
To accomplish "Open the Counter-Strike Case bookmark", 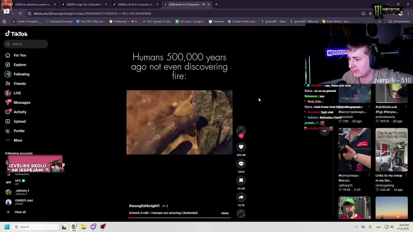I will pos(242,22).
